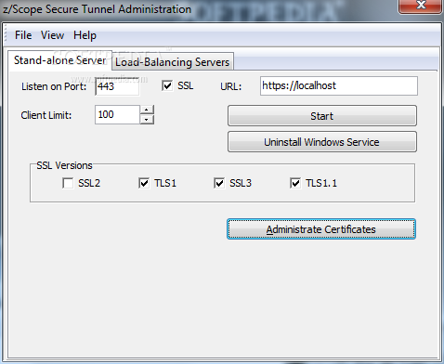Screen dimensions: 444x364
Task: Close the z/Scope Secure Tunnel window
Action: 421,6
